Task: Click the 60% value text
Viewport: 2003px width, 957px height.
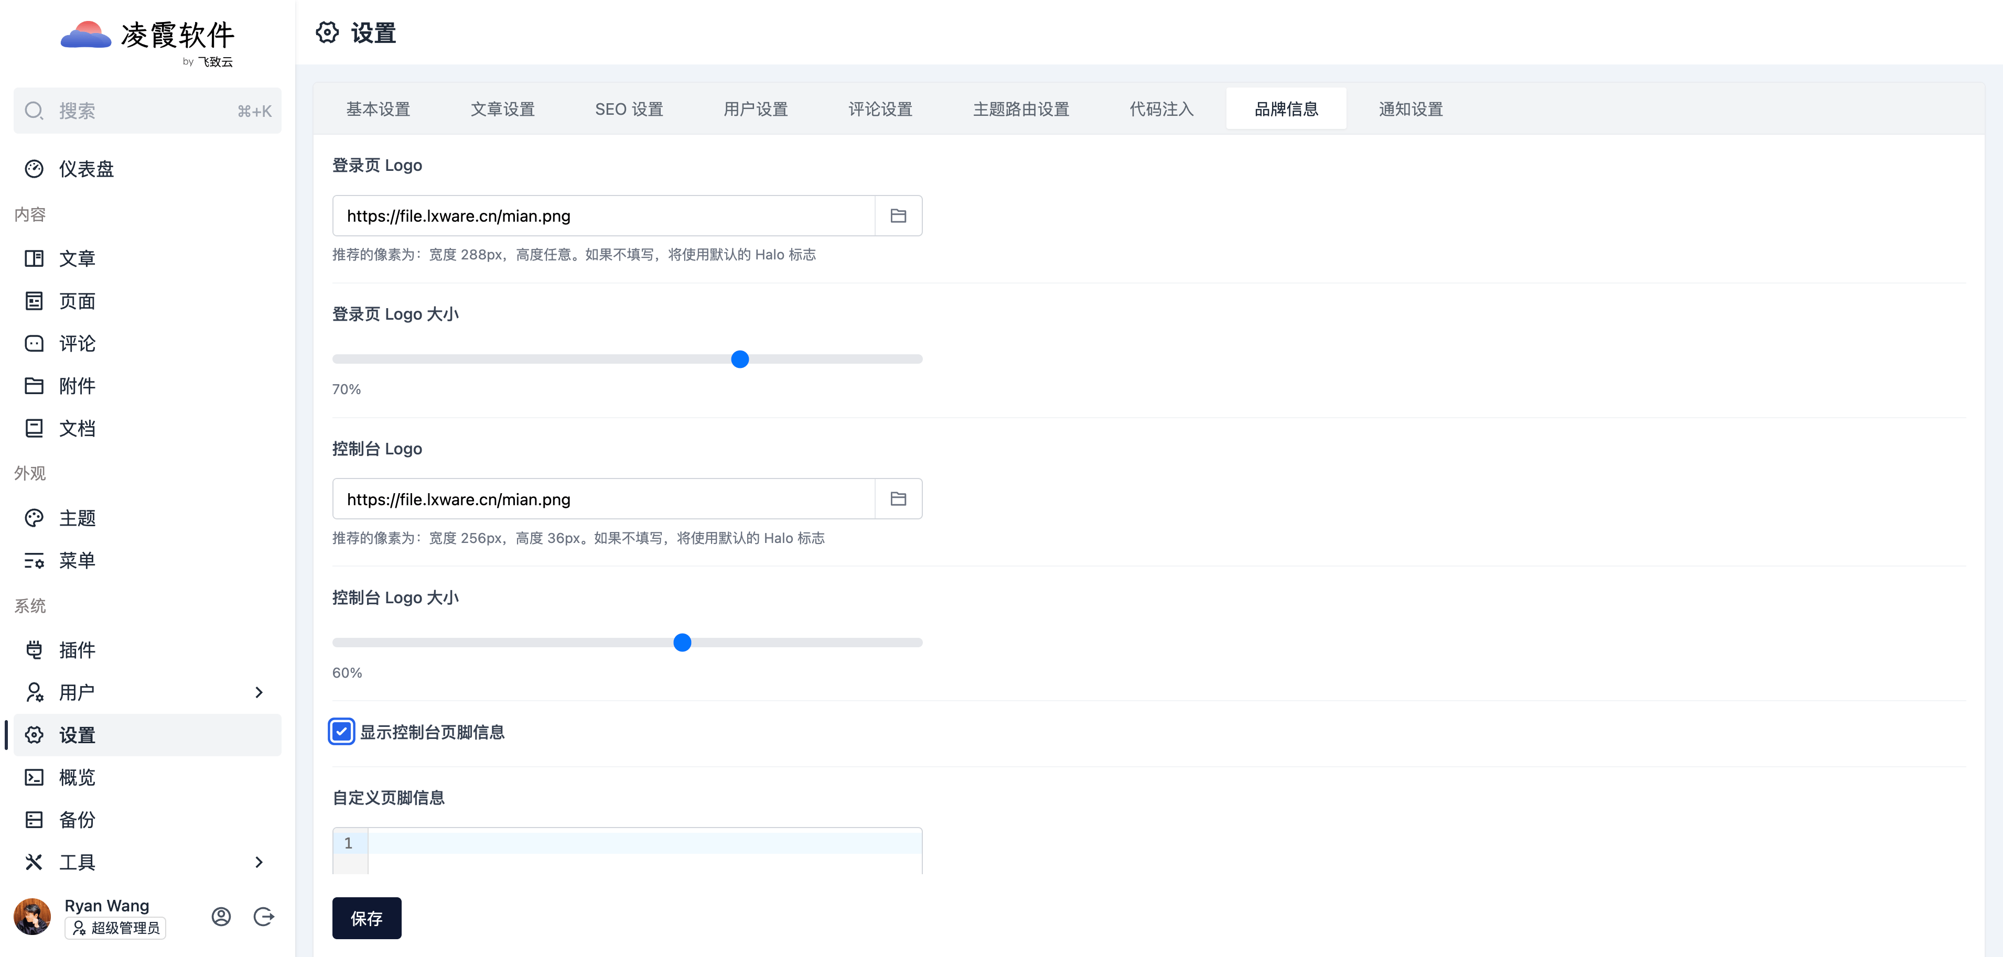Action: pyautogui.click(x=347, y=672)
